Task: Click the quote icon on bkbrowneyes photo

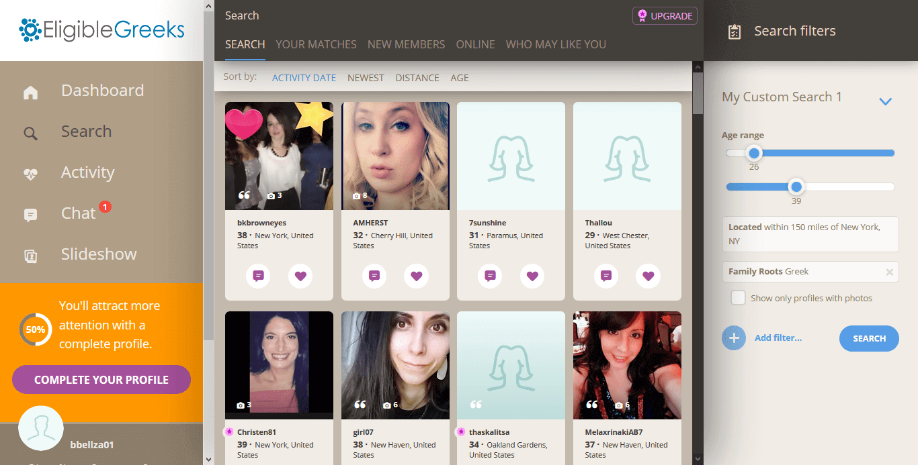Action: click(x=245, y=195)
